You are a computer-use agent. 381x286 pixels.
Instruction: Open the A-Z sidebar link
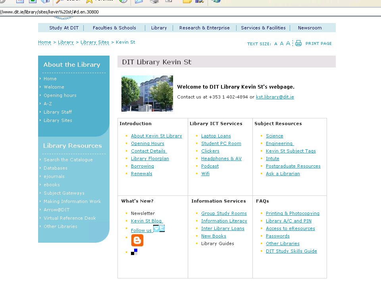click(48, 104)
